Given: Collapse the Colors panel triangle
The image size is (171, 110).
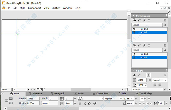Looking at the screenshot, I should click(133, 70).
